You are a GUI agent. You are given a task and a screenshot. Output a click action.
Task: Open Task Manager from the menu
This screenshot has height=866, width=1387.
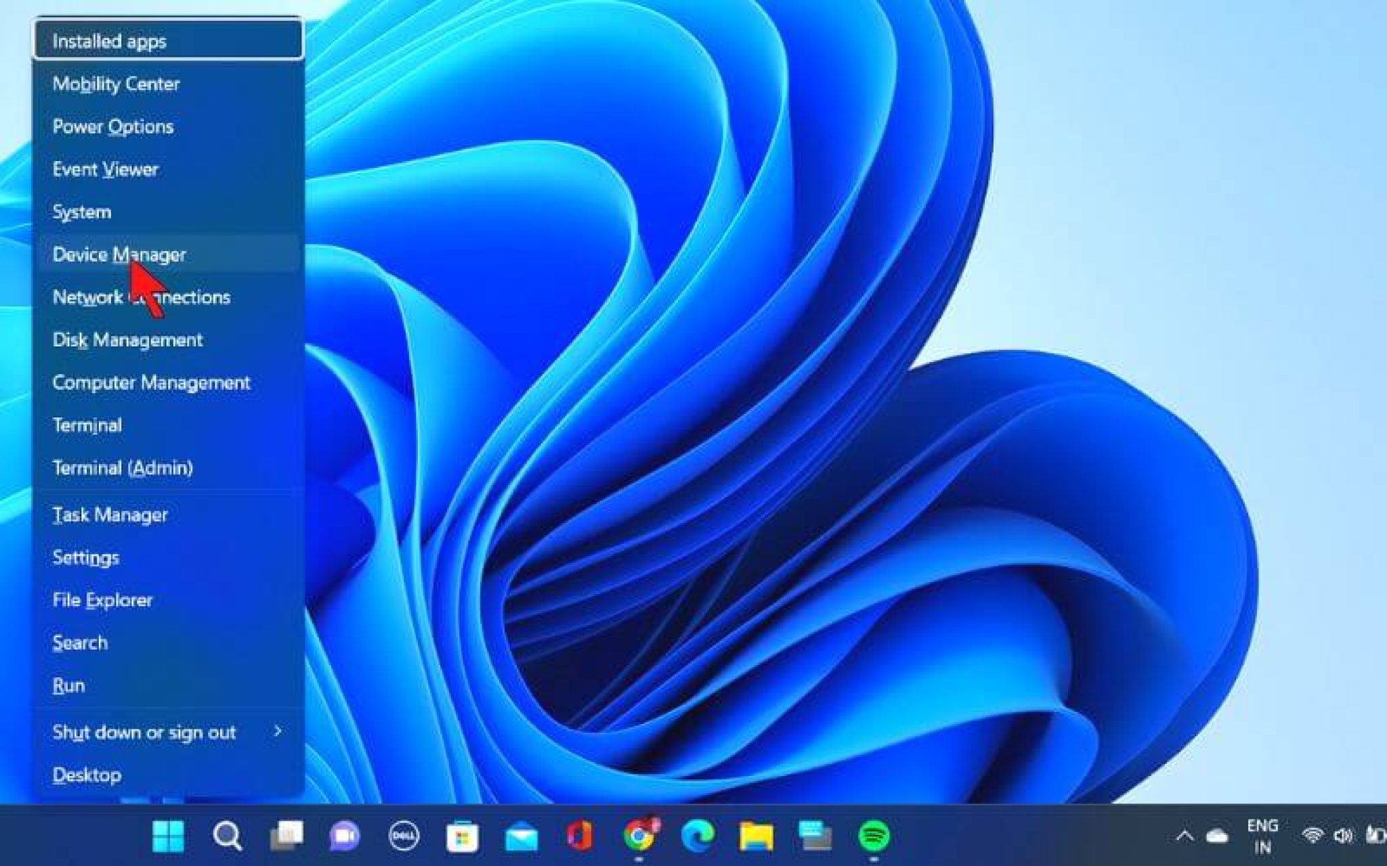click(110, 516)
